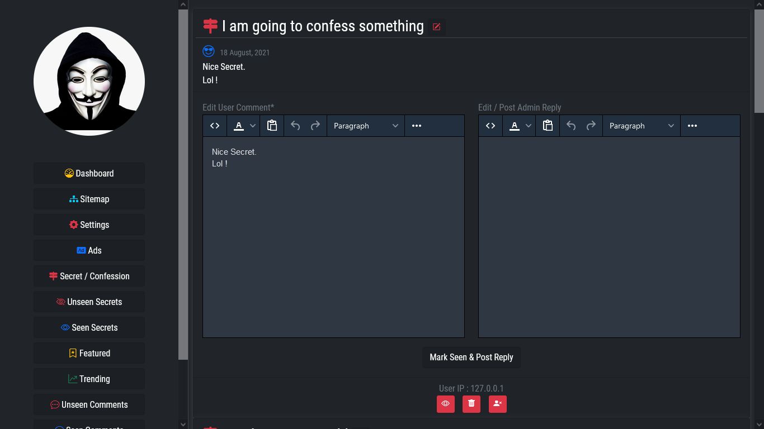Expand the text color chevron in admin reply toolbar
764x429 pixels.
(x=527, y=125)
